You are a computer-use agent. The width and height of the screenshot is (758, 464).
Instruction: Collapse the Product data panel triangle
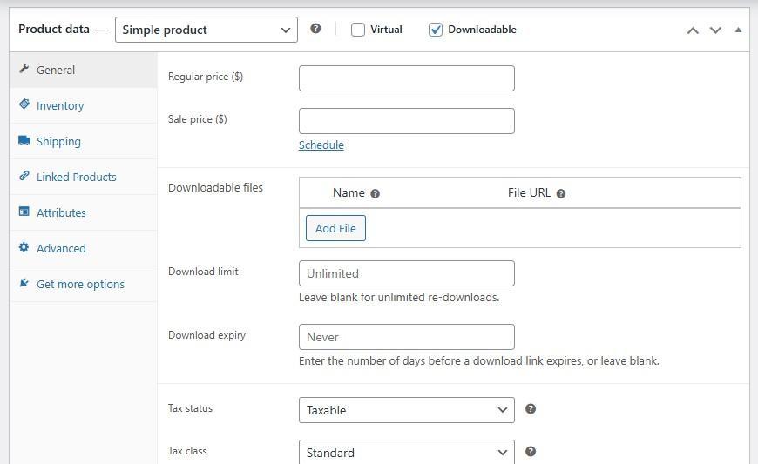tap(738, 30)
